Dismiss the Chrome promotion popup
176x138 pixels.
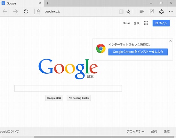[170, 41]
